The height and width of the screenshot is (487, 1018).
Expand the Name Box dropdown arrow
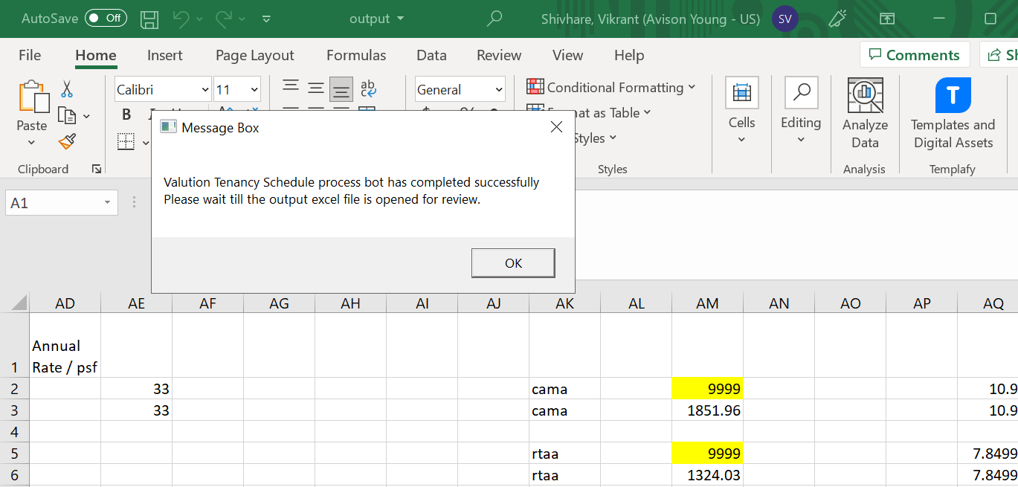click(107, 203)
